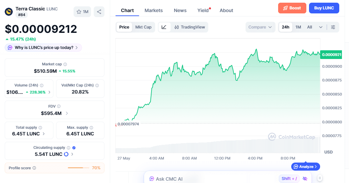Switch chart to Mkt Cap

[143, 27]
